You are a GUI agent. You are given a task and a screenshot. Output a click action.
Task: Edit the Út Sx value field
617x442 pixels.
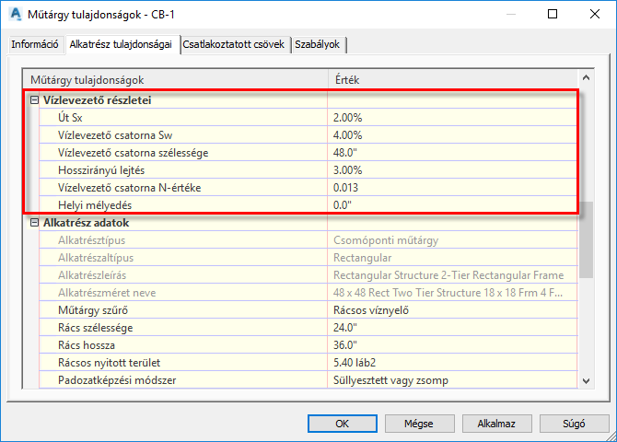451,117
